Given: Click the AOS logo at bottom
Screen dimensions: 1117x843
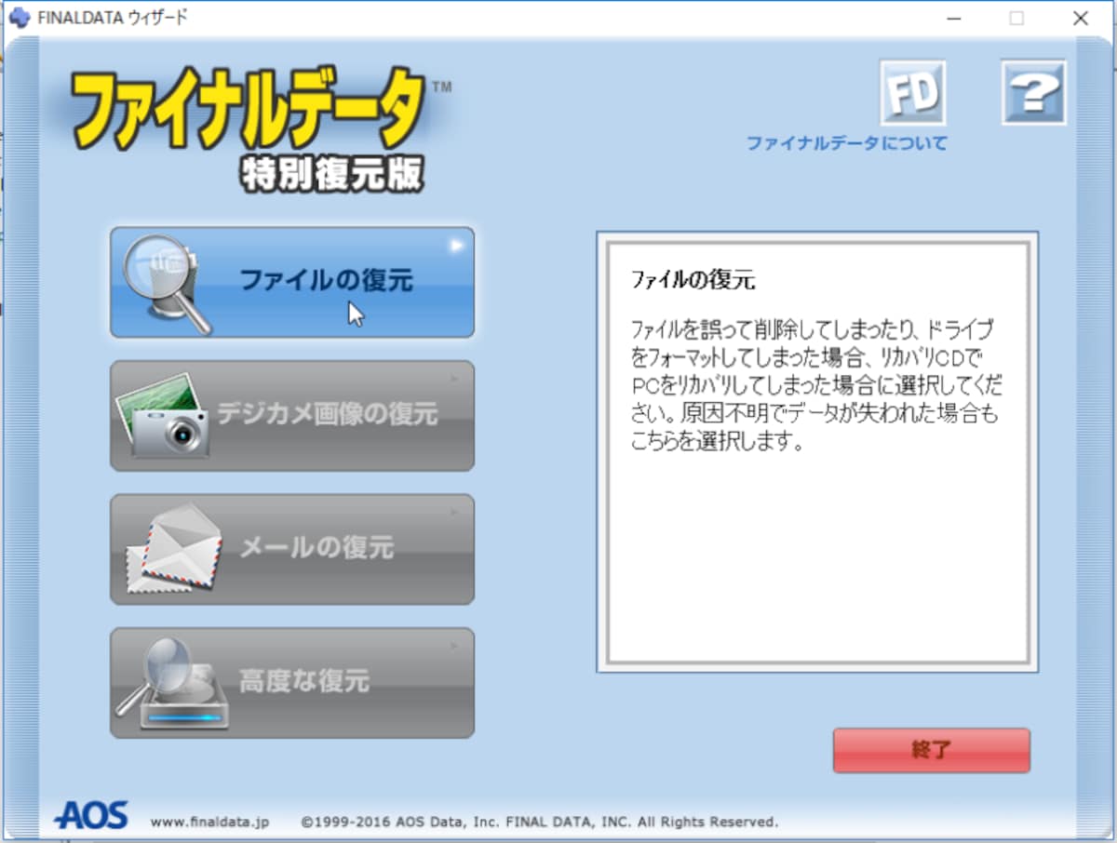Looking at the screenshot, I should point(90,815).
